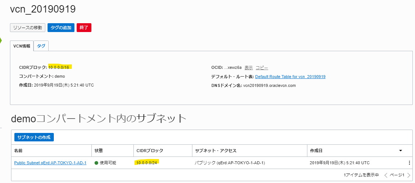The height and width of the screenshot is (183, 415).
Task: Show the full OCID via 表示 link
Action: [248, 68]
